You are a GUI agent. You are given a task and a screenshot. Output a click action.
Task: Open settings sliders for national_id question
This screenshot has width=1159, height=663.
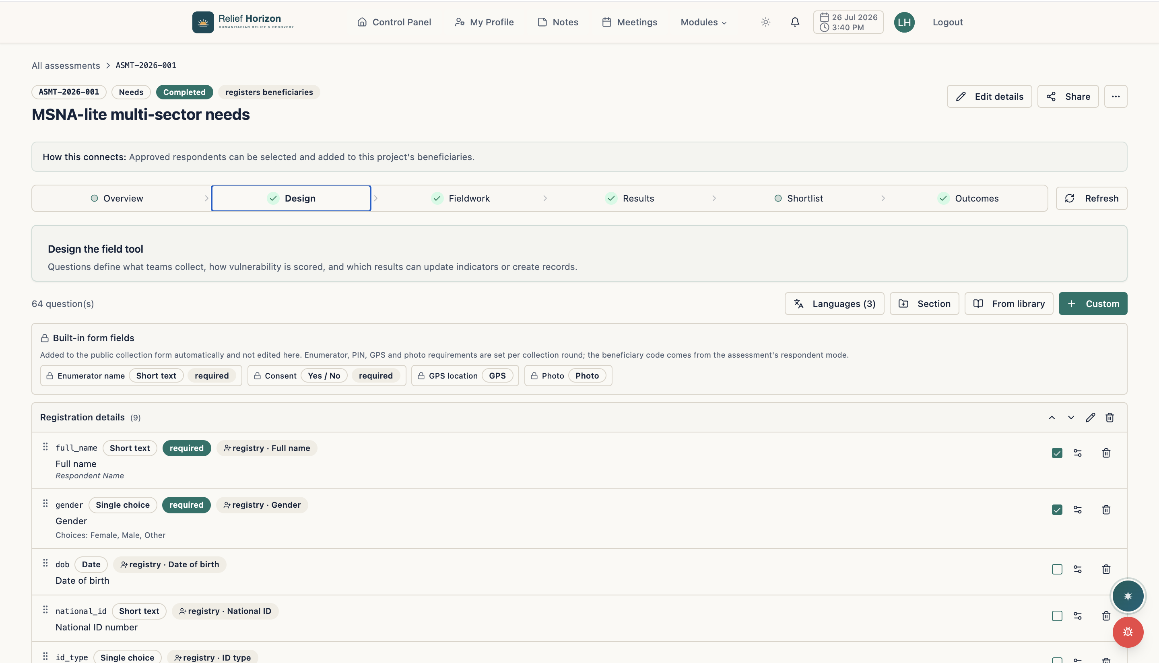[1077, 616]
